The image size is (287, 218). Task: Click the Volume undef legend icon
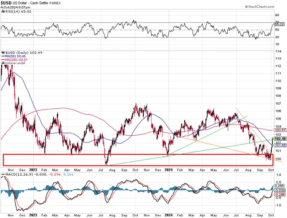coord(2,63)
